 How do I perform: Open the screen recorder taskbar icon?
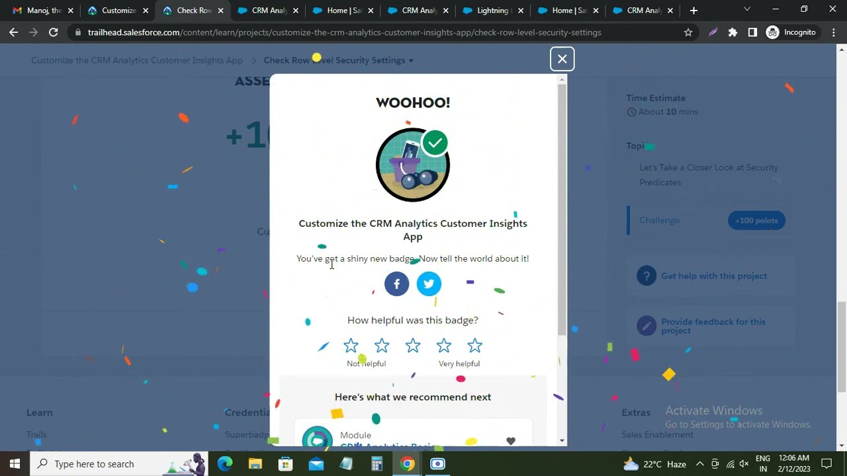(x=437, y=463)
